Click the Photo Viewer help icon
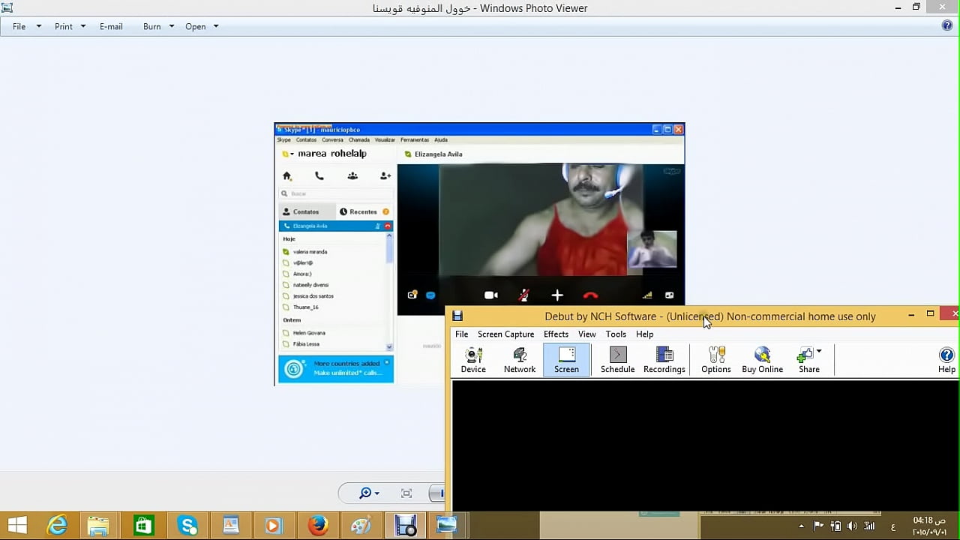The height and width of the screenshot is (540, 960). click(947, 25)
